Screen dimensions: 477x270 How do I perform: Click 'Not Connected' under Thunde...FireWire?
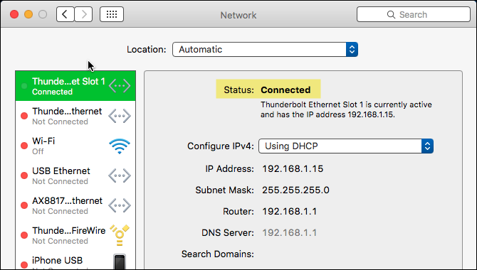(61, 241)
